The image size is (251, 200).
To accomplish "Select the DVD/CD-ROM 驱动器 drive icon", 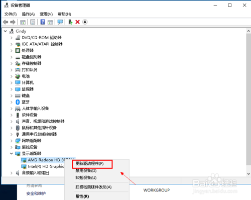I will click(x=18, y=38).
